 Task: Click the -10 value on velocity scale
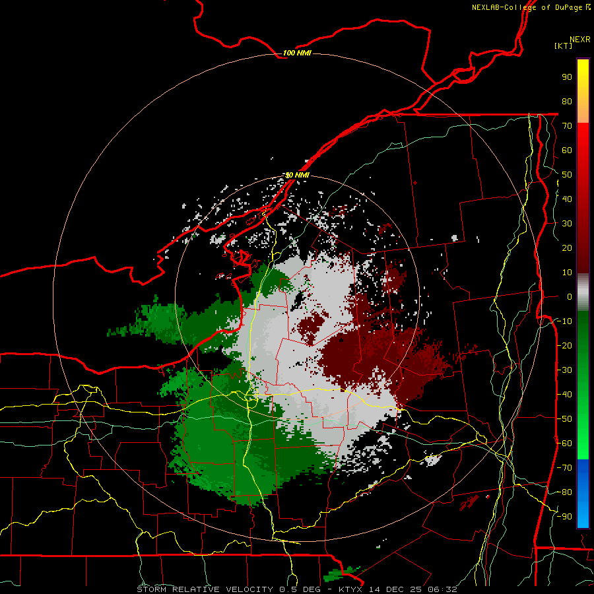[564, 321]
